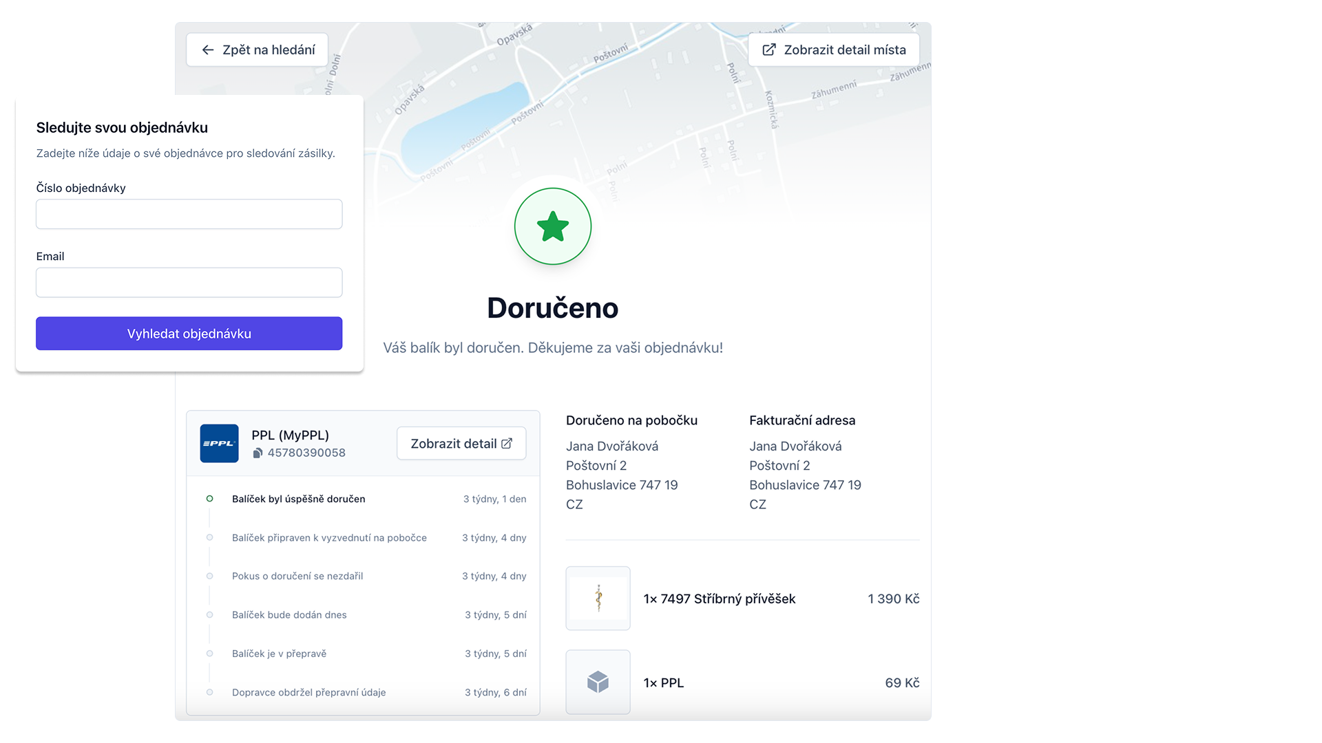
Task: Click the Sledujte svou objednávku form title
Action: click(122, 127)
